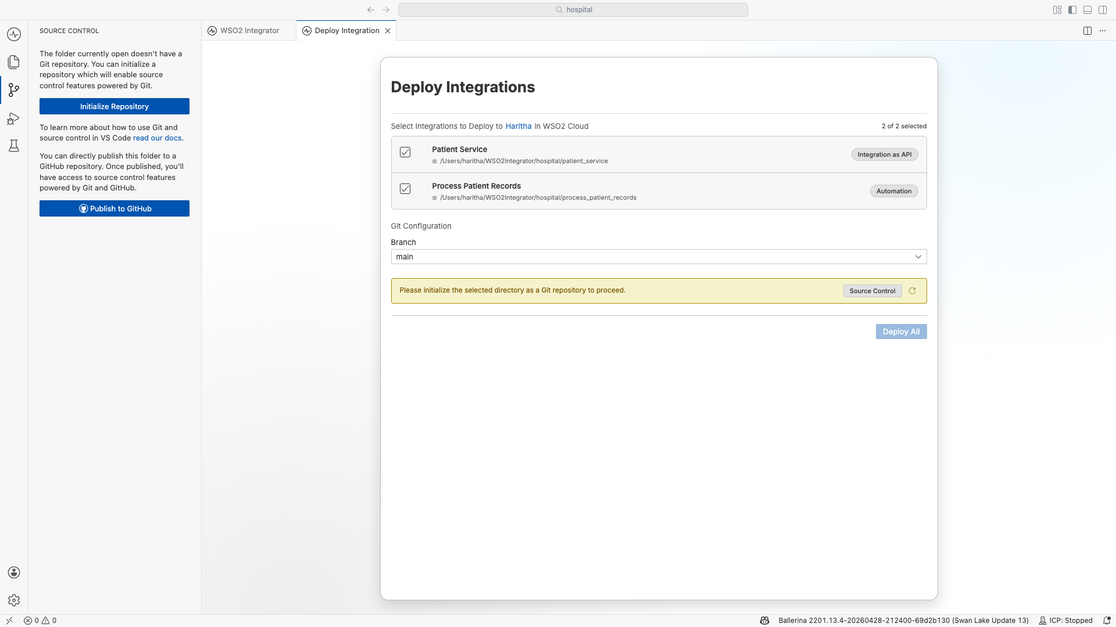This screenshot has width=1116, height=627.
Task: Click the Ballerina version status entry
Action: point(903,621)
